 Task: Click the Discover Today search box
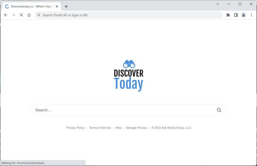(128, 110)
